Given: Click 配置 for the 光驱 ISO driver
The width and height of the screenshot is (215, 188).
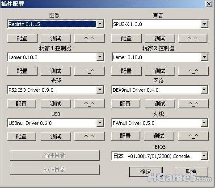Looking at the screenshot, I should click(21, 104).
